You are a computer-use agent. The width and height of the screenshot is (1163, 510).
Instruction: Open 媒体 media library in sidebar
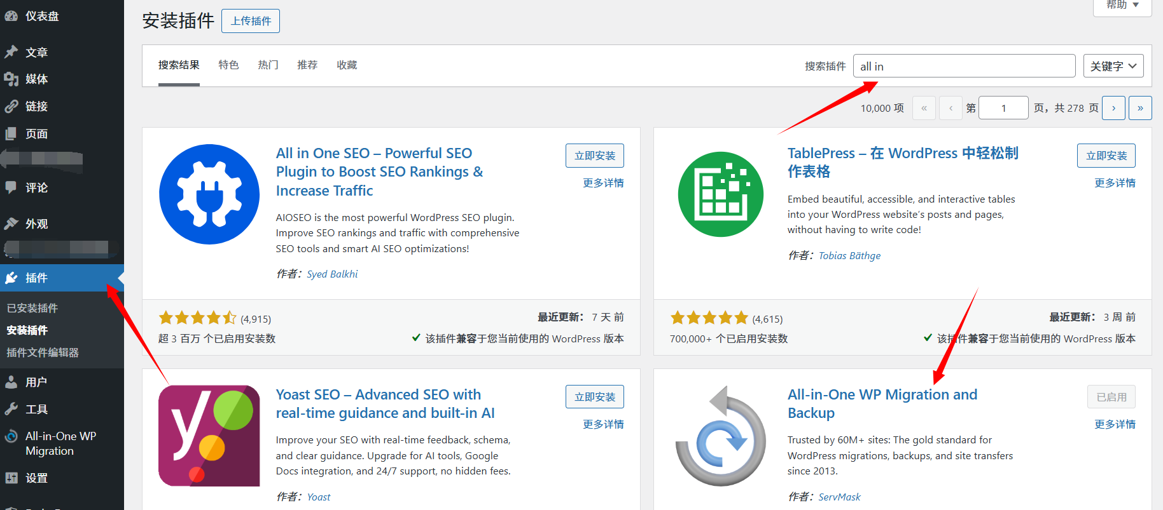tap(36, 79)
